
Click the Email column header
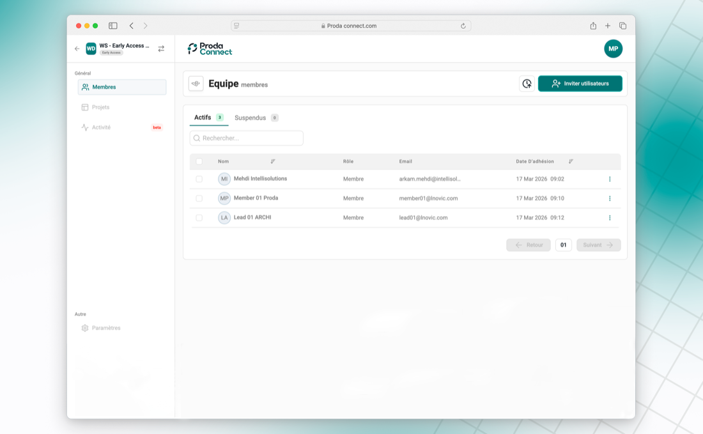coord(405,162)
